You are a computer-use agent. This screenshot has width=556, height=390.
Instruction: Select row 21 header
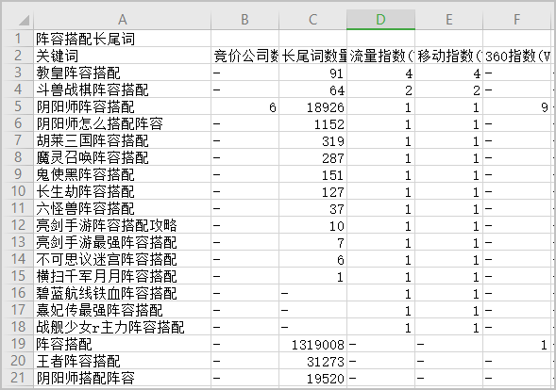18,378
